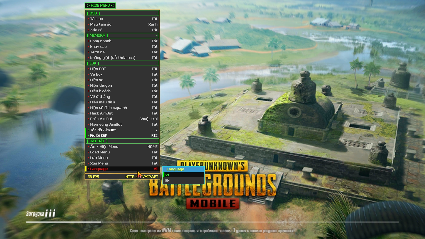The height and width of the screenshot is (239, 425).
Task: Open the Phím AimBot key selector
Action: [122, 119]
